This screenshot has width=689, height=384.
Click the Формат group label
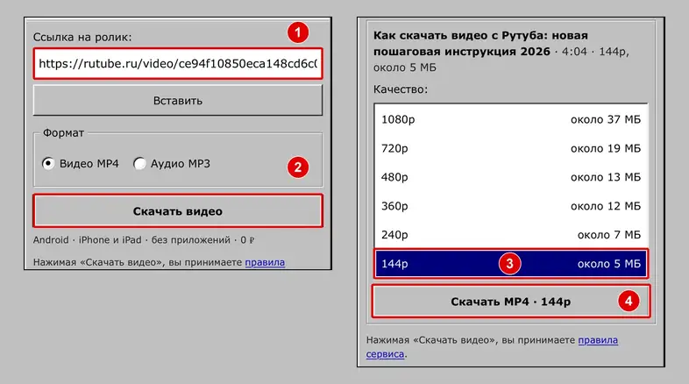pos(63,132)
